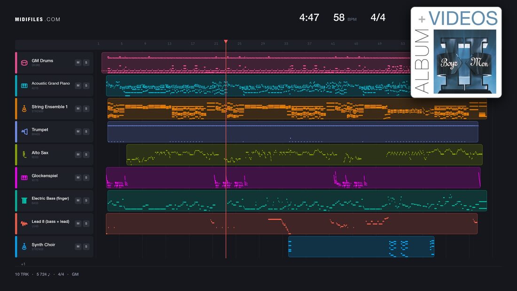517x291 pixels.
Task: Click the 4/4 time signature in header
Action: pos(378,17)
